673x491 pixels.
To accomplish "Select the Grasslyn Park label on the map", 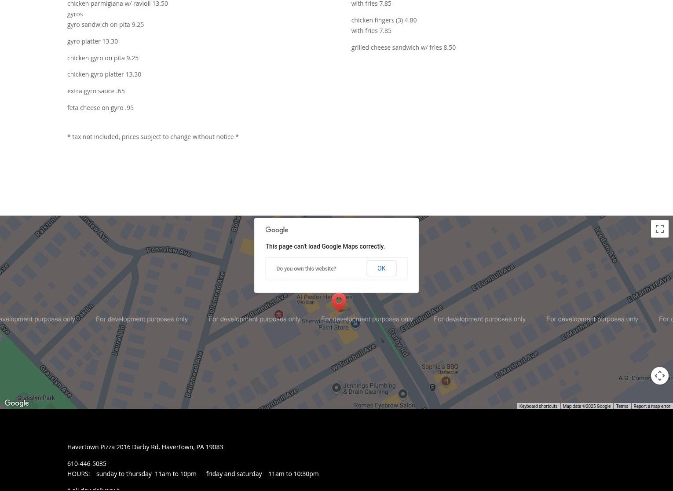I will tap(36, 398).
